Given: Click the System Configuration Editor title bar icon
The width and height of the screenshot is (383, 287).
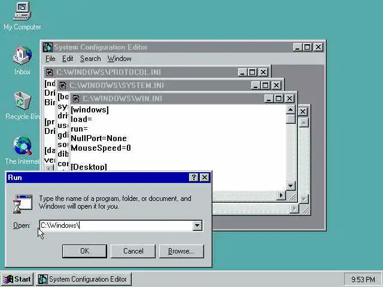Looking at the screenshot, I should (48, 47).
